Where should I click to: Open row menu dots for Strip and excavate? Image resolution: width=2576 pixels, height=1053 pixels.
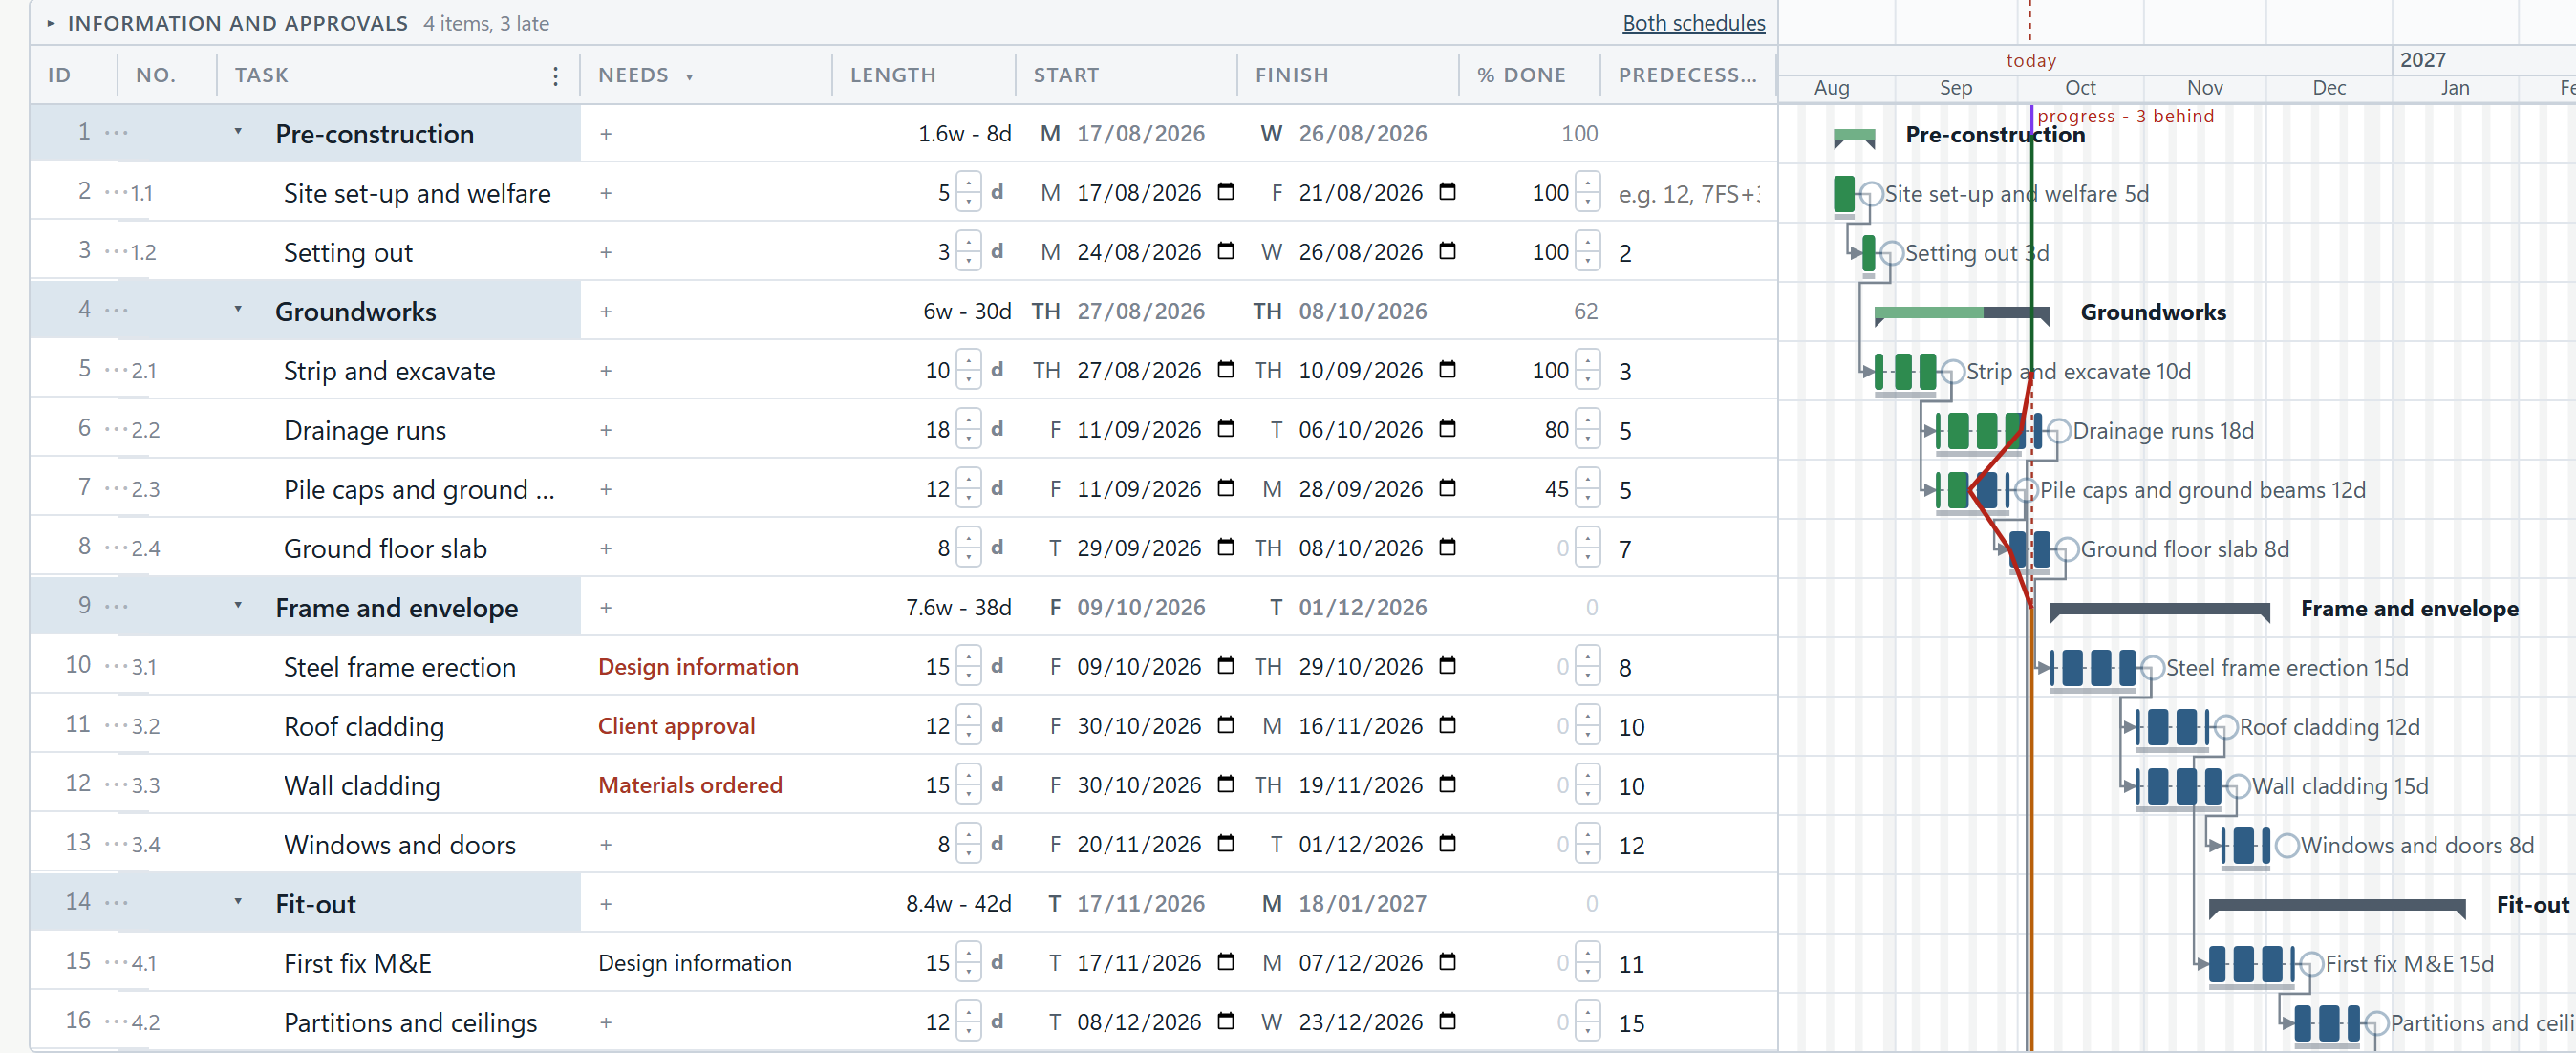coord(116,370)
